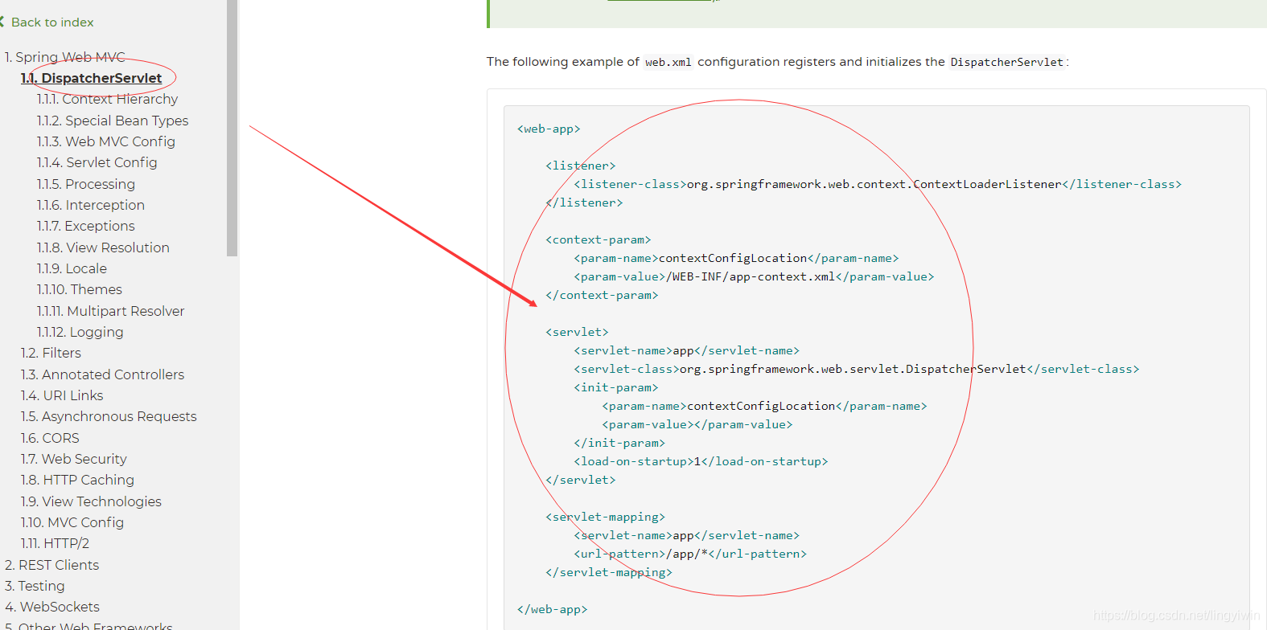Image resolution: width=1267 pixels, height=630 pixels.
Task: Jump to 1.1.5. Processing
Action: [86, 184]
